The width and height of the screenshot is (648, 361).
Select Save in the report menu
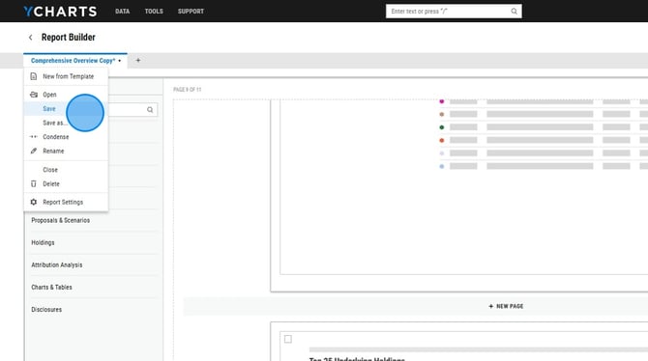[66, 108]
